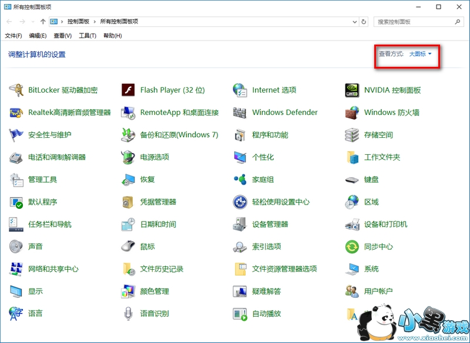Open the 网络和共享中心 icon

click(x=16, y=269)
